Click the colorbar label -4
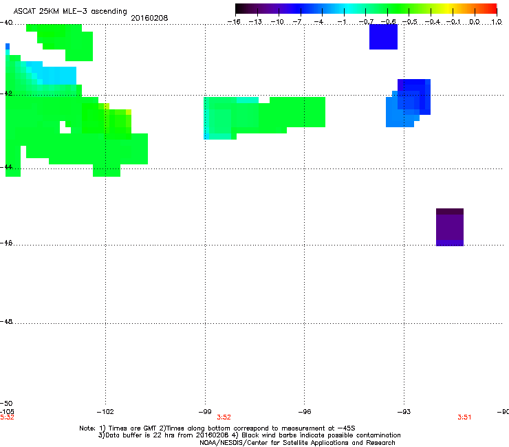Viewport: 509px width, 447px height. point(319,22)
